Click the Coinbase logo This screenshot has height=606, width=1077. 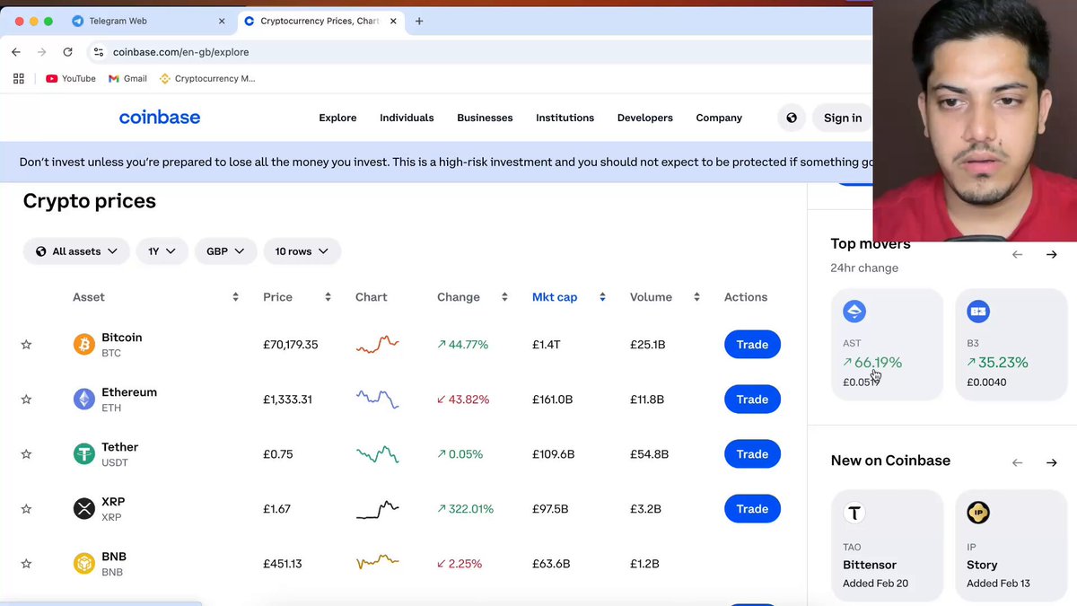[160, 118]
